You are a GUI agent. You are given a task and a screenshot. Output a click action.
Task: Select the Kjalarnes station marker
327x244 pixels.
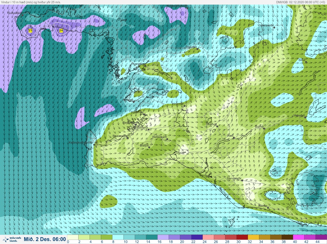click(144, 114)
